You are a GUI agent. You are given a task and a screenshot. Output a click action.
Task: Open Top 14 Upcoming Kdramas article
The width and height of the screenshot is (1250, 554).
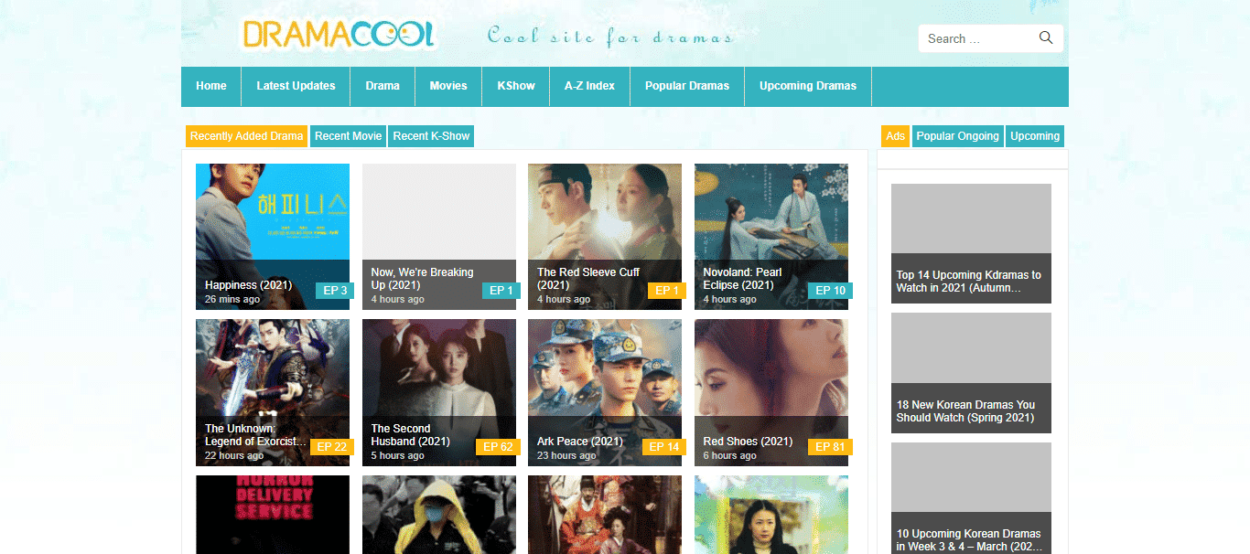971,243
